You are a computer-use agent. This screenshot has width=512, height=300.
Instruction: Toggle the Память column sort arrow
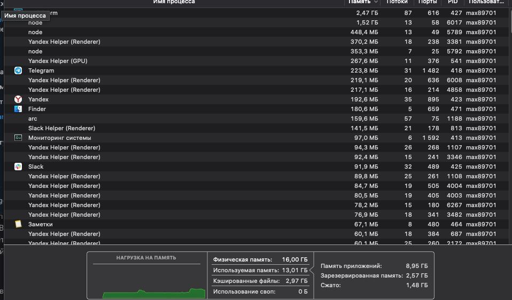(376, 2)
